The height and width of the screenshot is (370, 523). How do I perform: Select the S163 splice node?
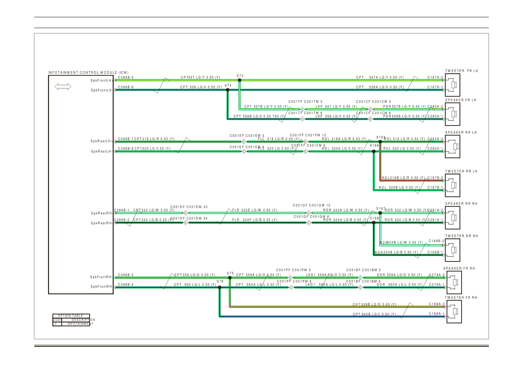[x=380, y=142]
